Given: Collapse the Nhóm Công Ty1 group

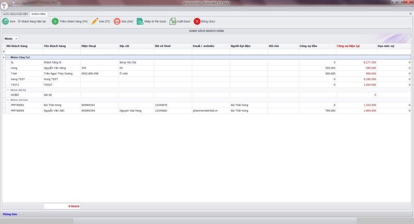Looking at the screenshot, I should point(8,57).
